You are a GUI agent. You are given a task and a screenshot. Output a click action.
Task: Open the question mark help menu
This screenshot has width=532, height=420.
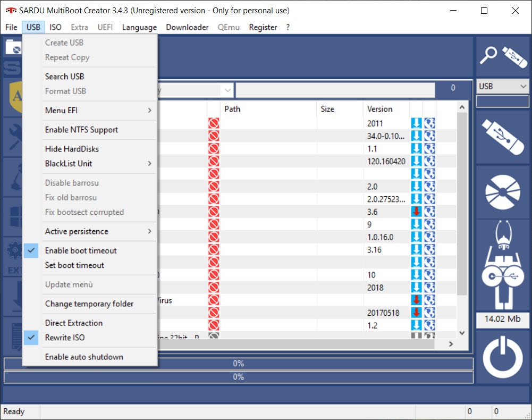point(288,27)
